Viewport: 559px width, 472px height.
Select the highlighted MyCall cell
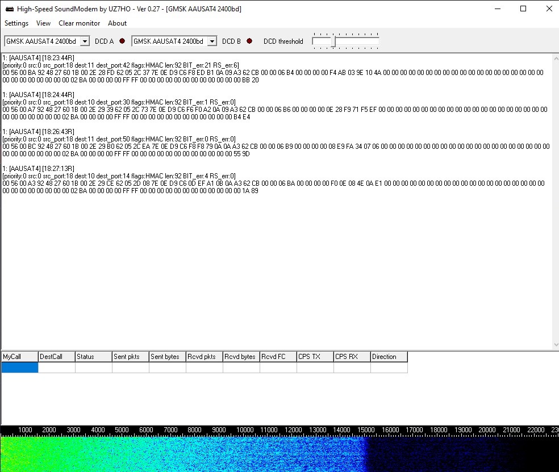[x=19, y=367]
